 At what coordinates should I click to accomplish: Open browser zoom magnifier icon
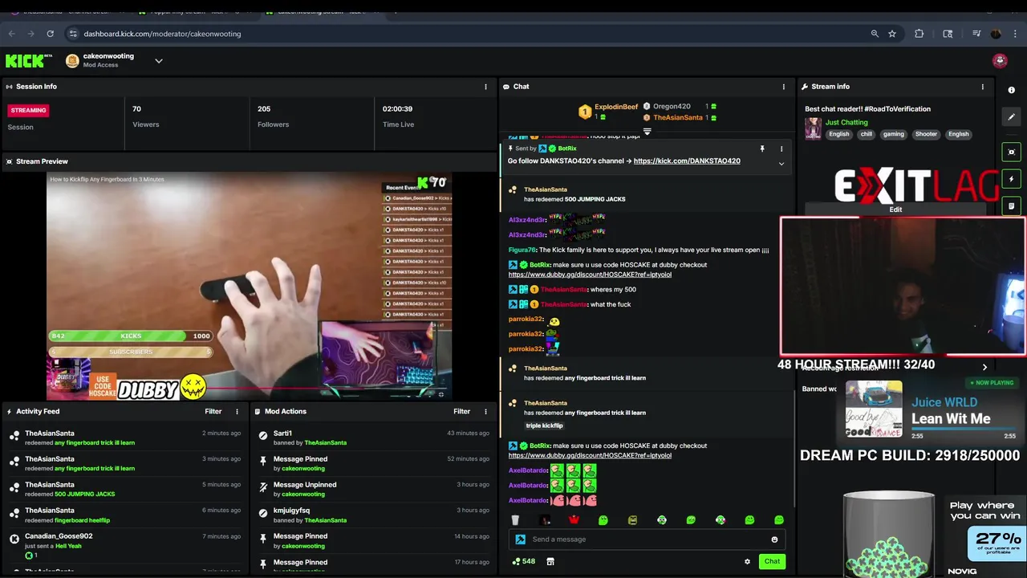(x=875, y=34)
